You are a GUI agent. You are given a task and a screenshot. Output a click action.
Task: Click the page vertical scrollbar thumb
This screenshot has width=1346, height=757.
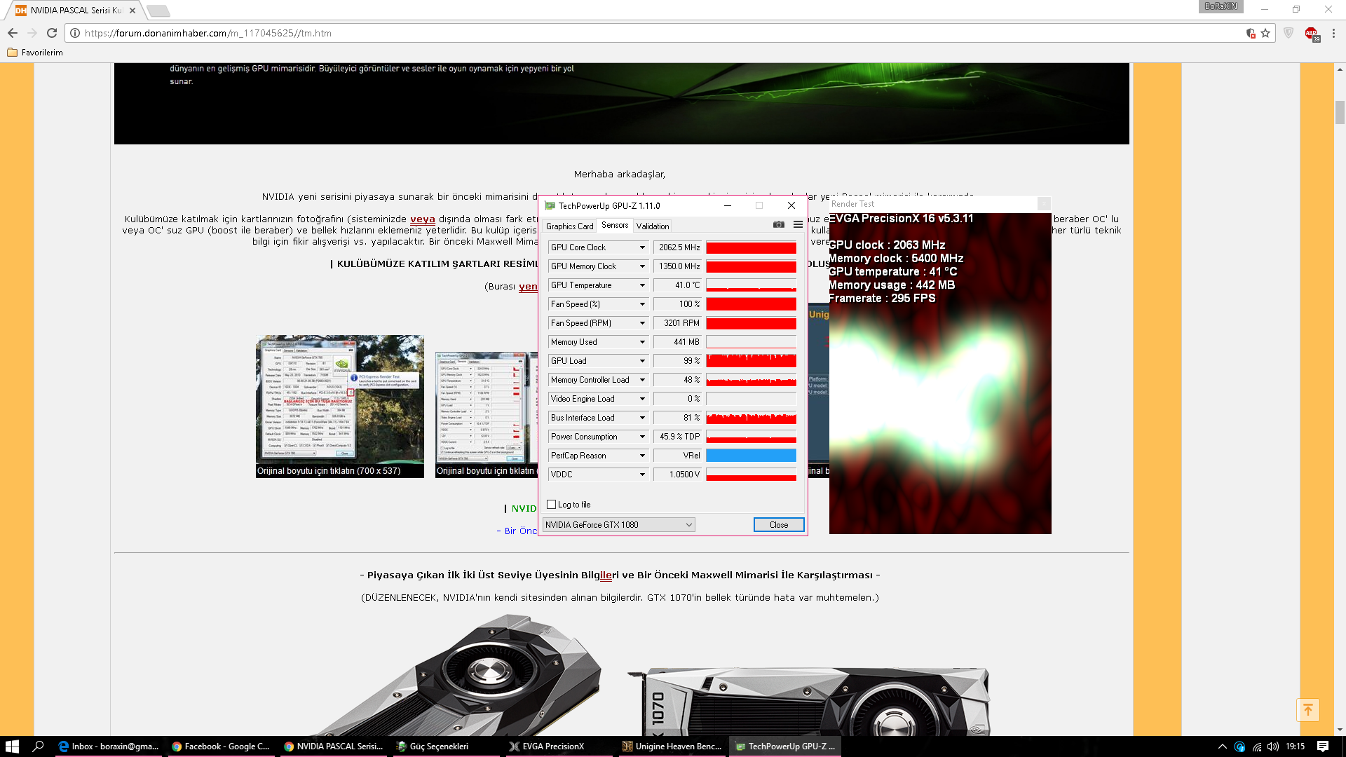pyautogui.click(x=1340, y=112)
